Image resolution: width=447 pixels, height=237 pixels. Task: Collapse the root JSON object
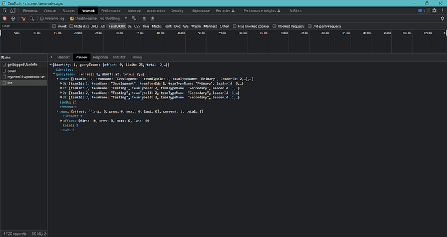(51, 65)
